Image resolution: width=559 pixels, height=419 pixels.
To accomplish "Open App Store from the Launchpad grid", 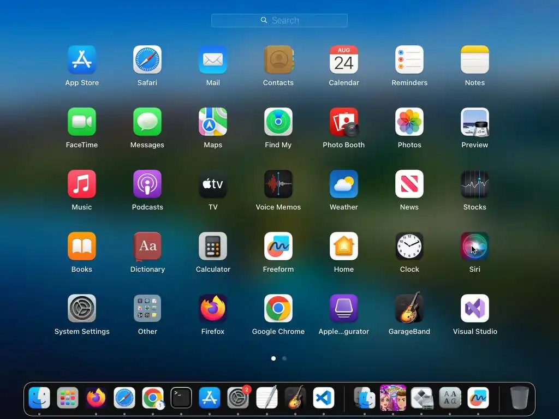I will [x=82, y=59].
